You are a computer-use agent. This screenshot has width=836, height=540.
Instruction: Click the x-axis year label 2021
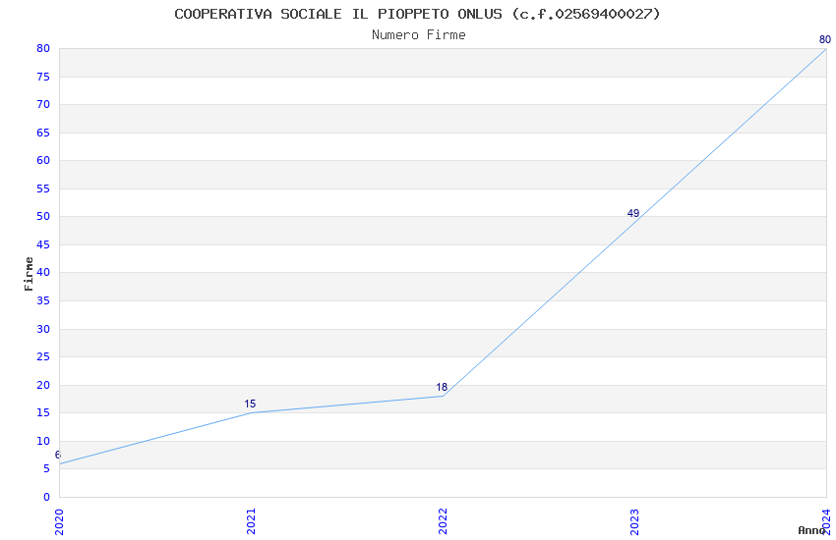[251, 522]
